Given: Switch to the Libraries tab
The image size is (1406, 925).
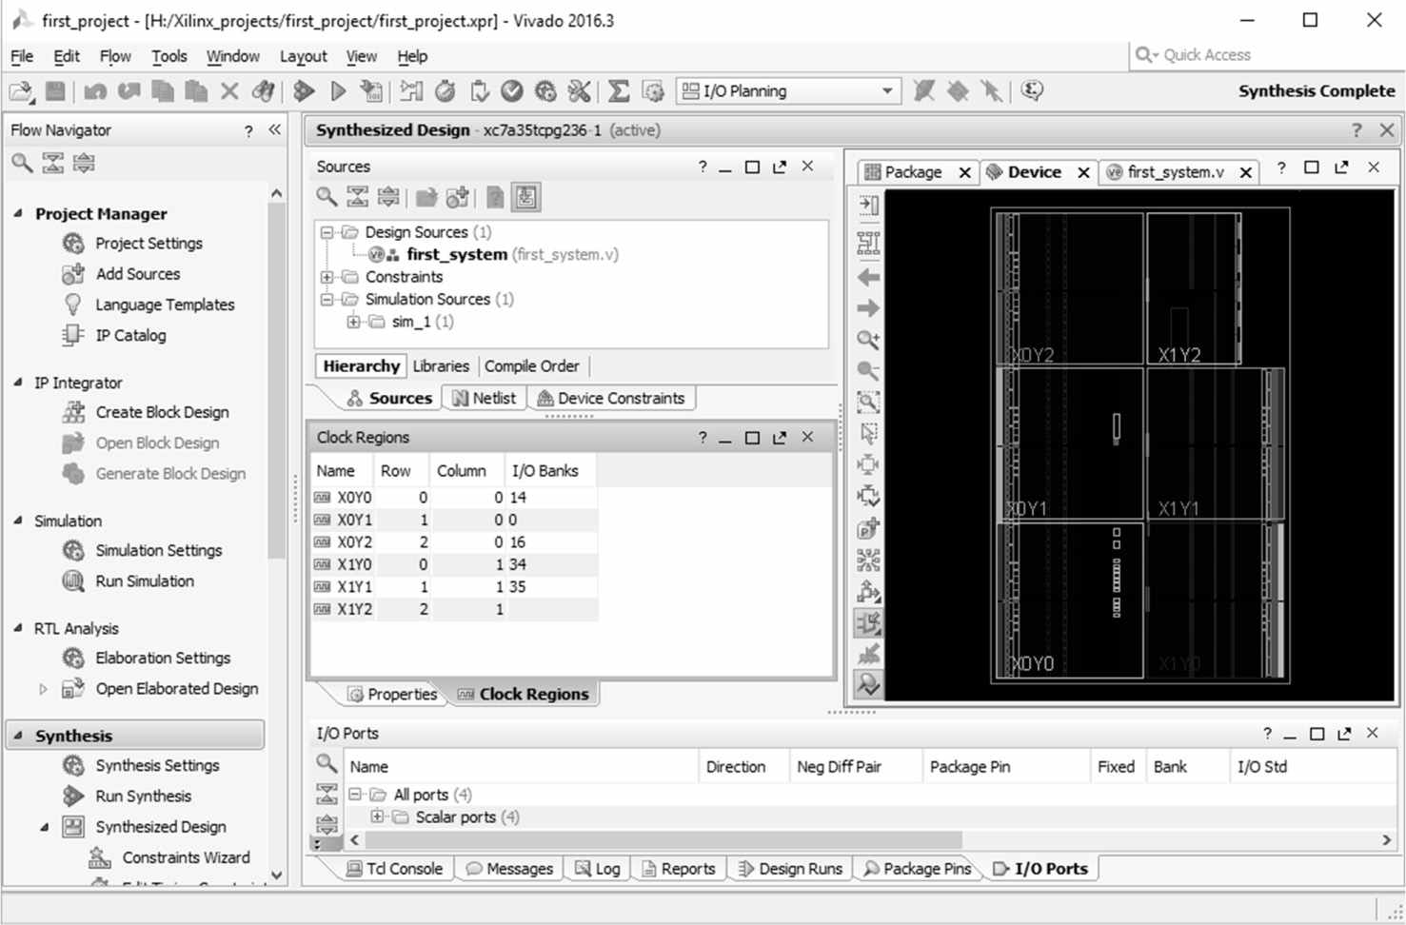Looking at the screenshot, I should click(441, 366).
